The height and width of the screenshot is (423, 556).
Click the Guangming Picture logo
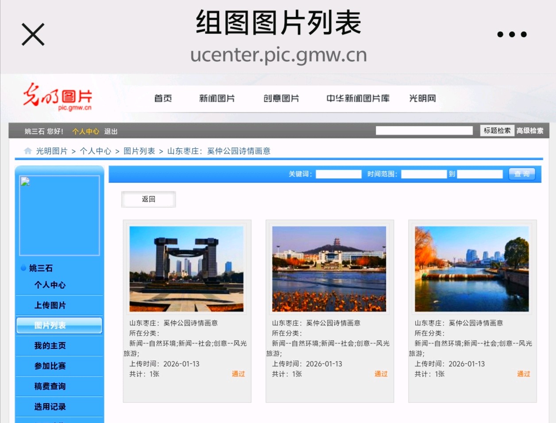58,97
